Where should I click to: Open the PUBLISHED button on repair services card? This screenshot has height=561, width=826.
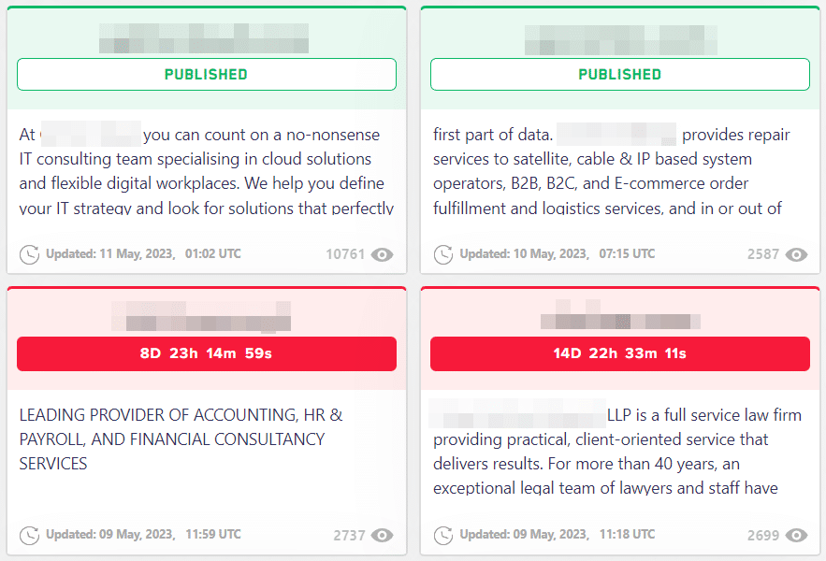click(x=620, y=74)
